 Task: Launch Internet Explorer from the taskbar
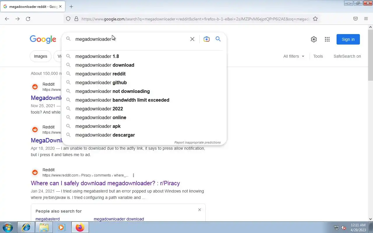(26, 227)
